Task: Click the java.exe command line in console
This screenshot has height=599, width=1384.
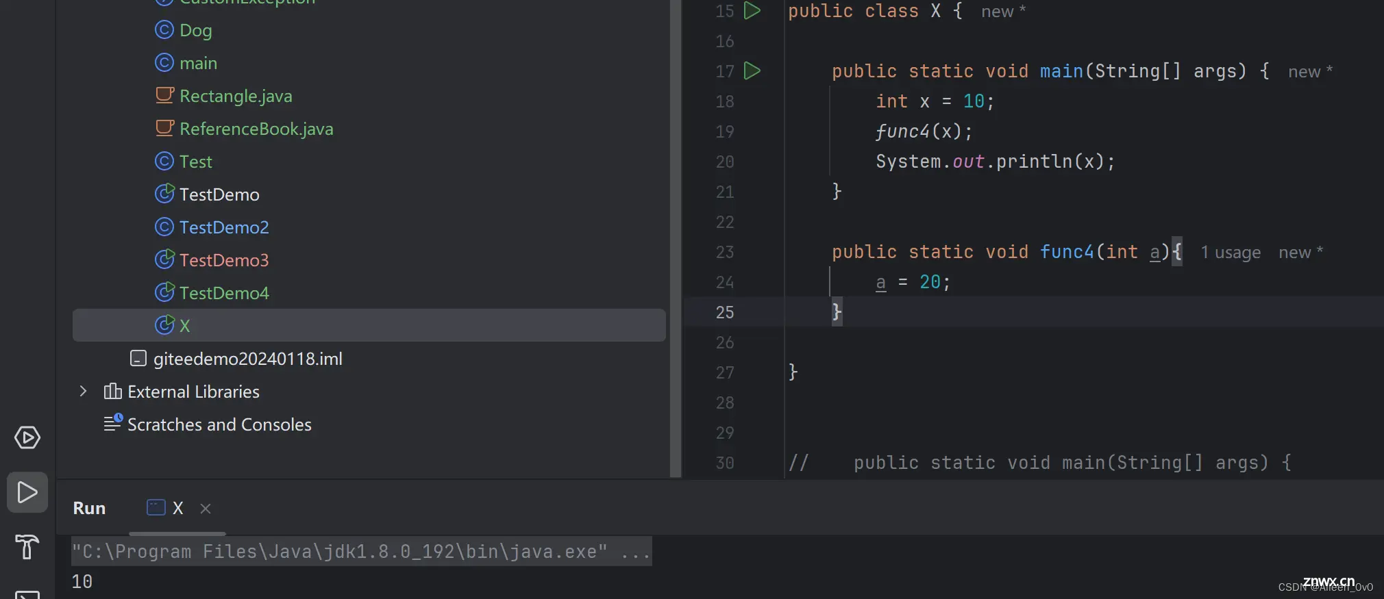Action: click(361, 552)
